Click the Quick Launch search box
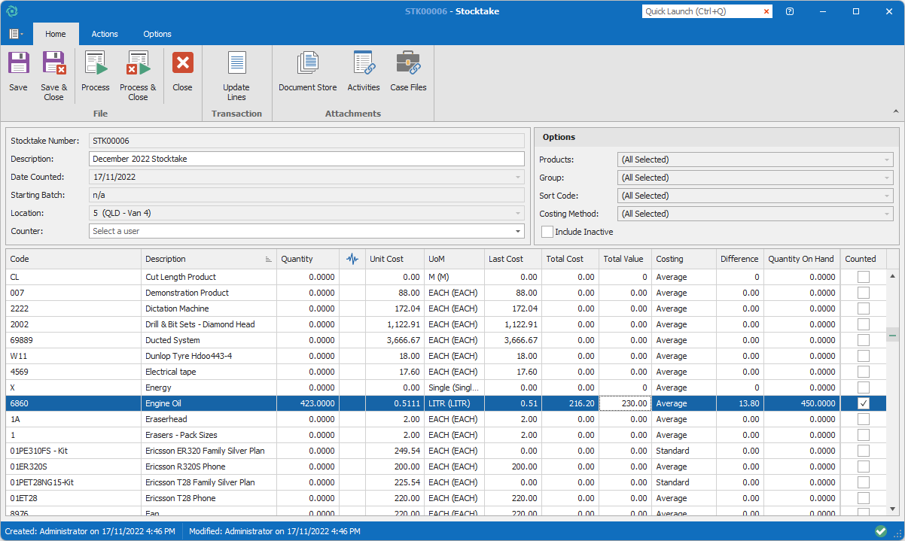Image resolution: width=905 pixels, height=541 pixels. (702, 11)
